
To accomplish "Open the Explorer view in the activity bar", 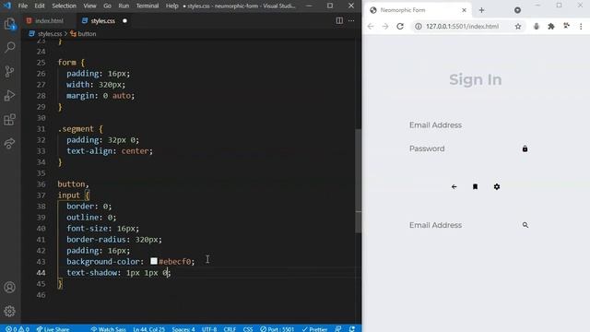I will pyautogui.click(x=10, y=24).
